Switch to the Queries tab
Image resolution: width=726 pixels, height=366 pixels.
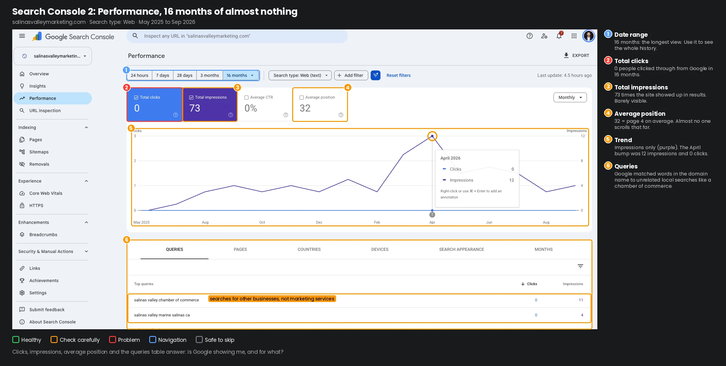(175, 249)
